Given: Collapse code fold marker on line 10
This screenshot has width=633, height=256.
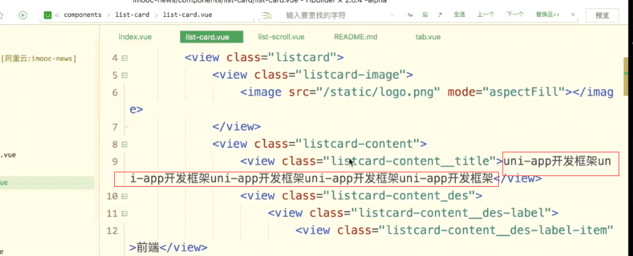Looking at the screenshot, I should 124,196.
